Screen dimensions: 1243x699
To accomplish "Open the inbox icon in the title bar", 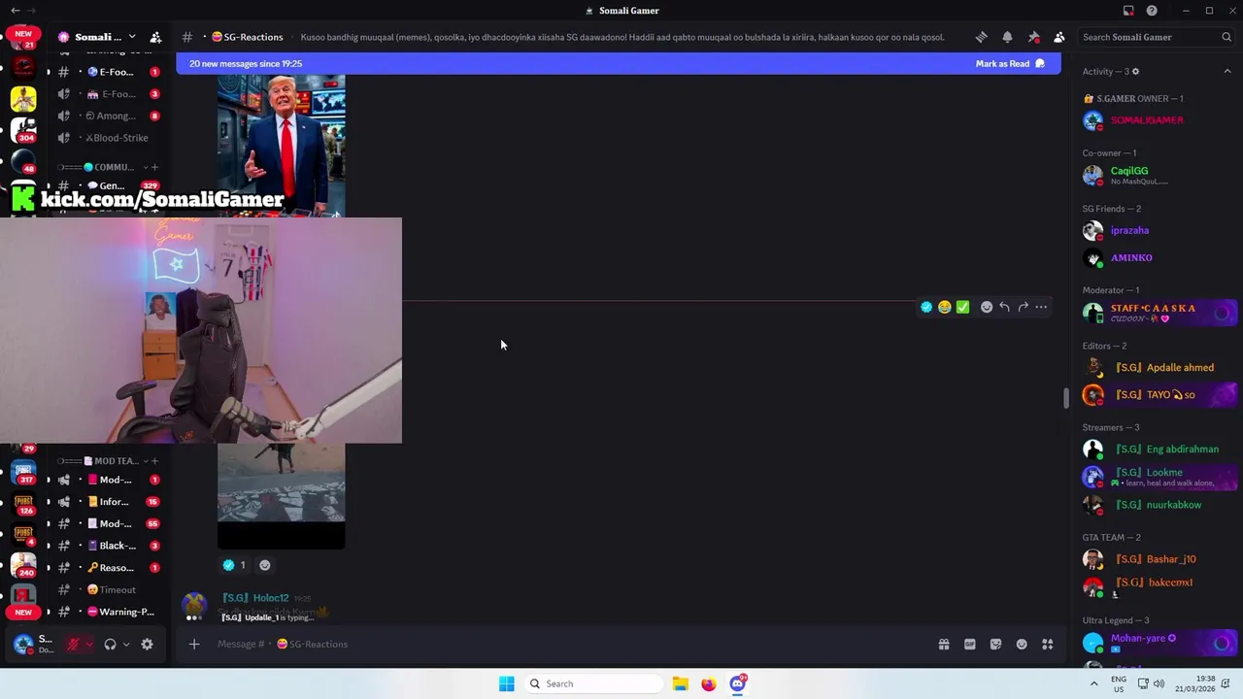I will point(1128,11).
